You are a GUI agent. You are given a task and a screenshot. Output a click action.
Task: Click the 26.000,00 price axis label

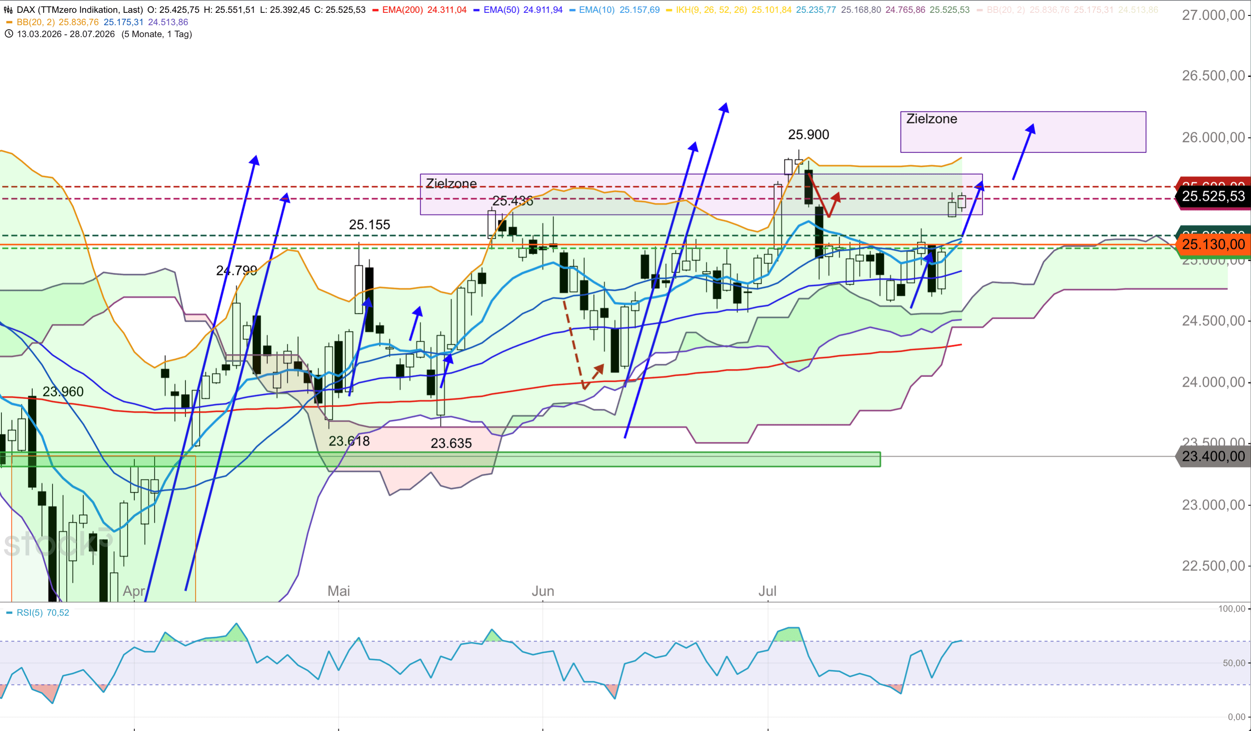point(1213,137)
